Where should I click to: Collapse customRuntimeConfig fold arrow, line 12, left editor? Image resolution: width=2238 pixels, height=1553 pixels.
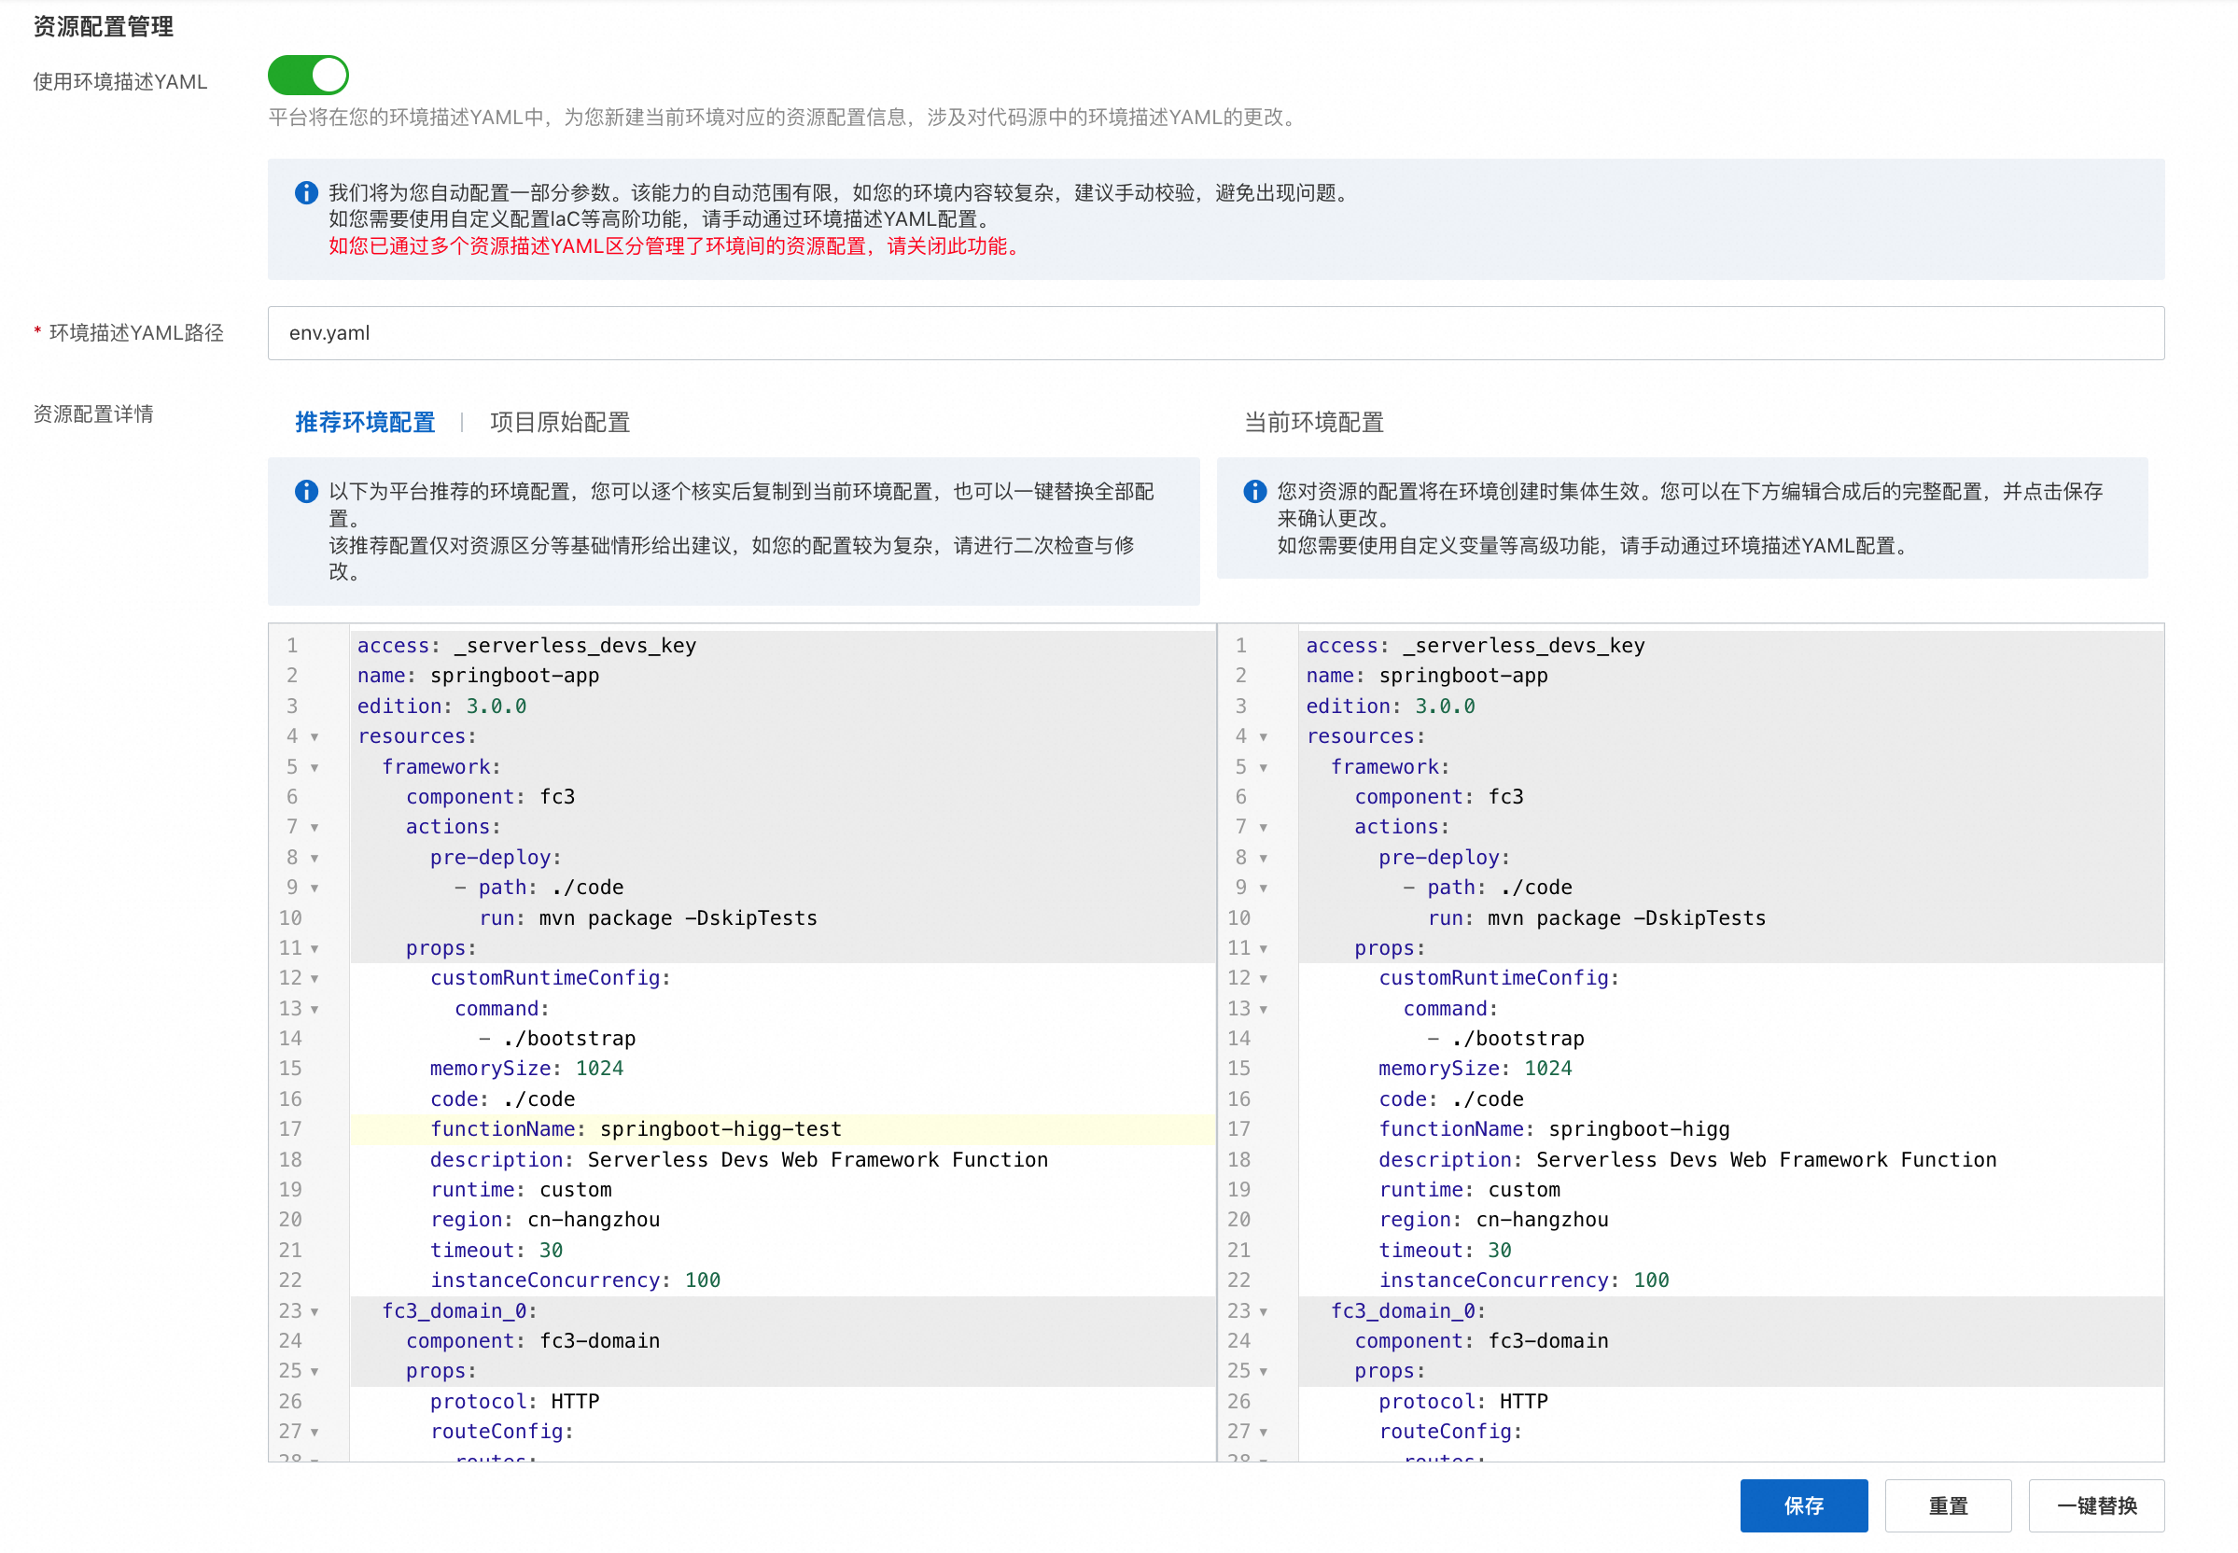pyautogui.click(x=315, y=979)
